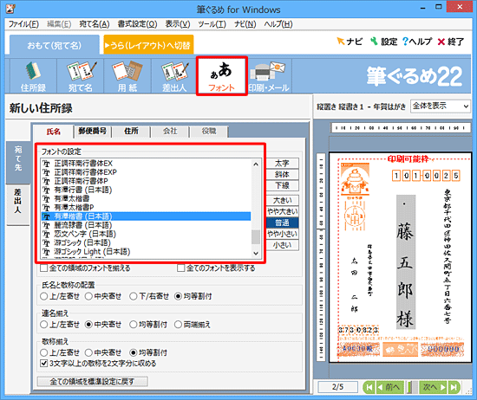Uncheck 3文字以上の敬称を2文字分に収める
The height and width of the screenshot is (400, 477).
pyautogui.click(x=44, y=364)
